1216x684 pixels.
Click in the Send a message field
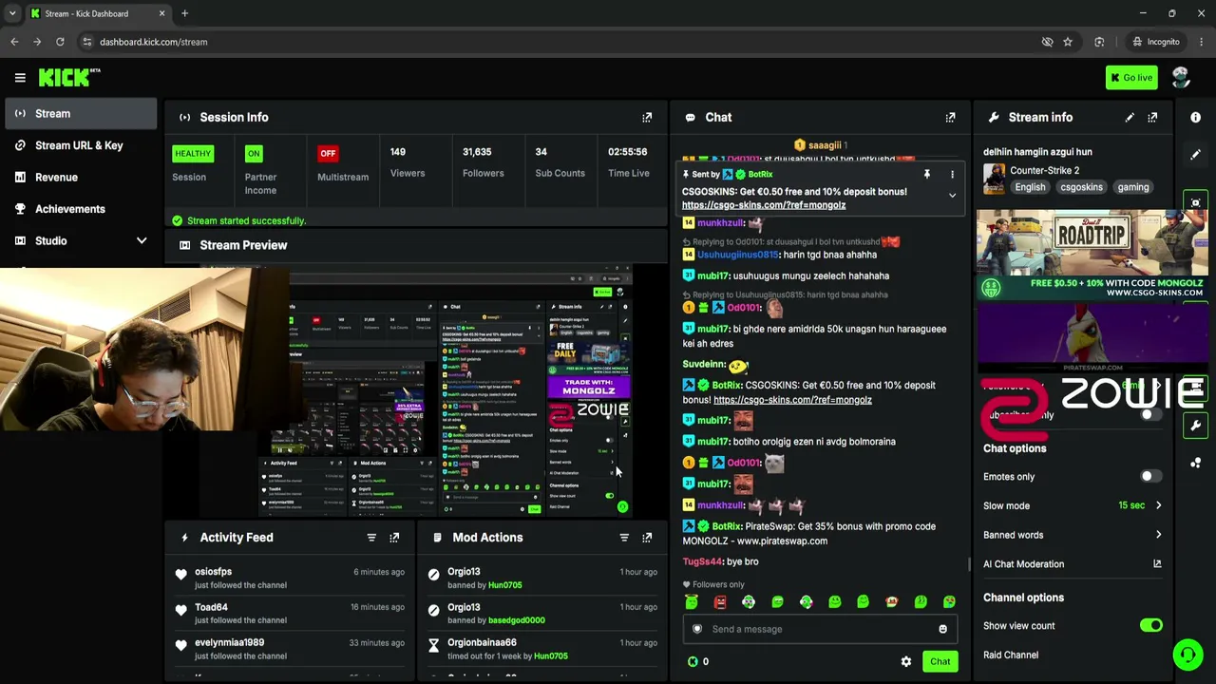pyautogui.click(x=819, y=629)
